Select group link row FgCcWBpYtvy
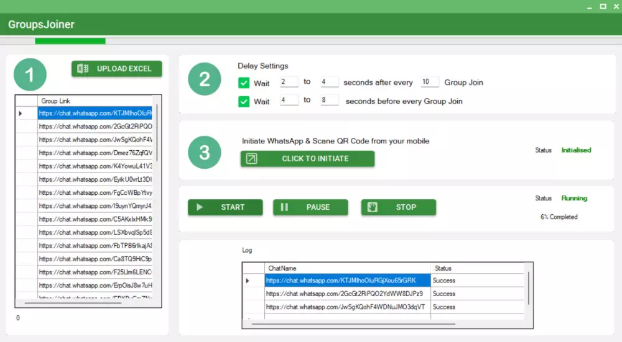The height and width of the screenshot is (342, 622). coord(95,193)
